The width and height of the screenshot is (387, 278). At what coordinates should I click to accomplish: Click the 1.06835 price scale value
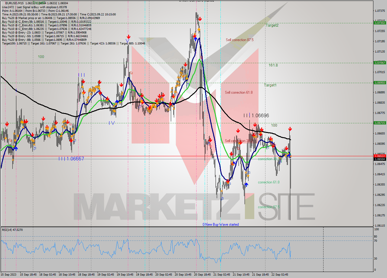click(380, 102)
